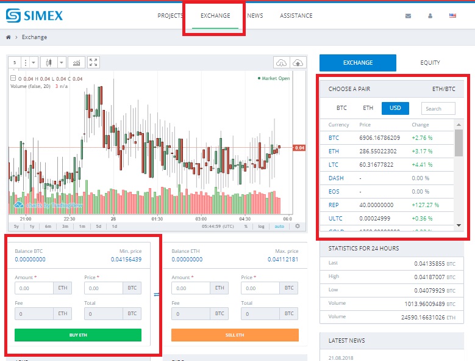Select the EOS currency row

(x=387, y=191)
